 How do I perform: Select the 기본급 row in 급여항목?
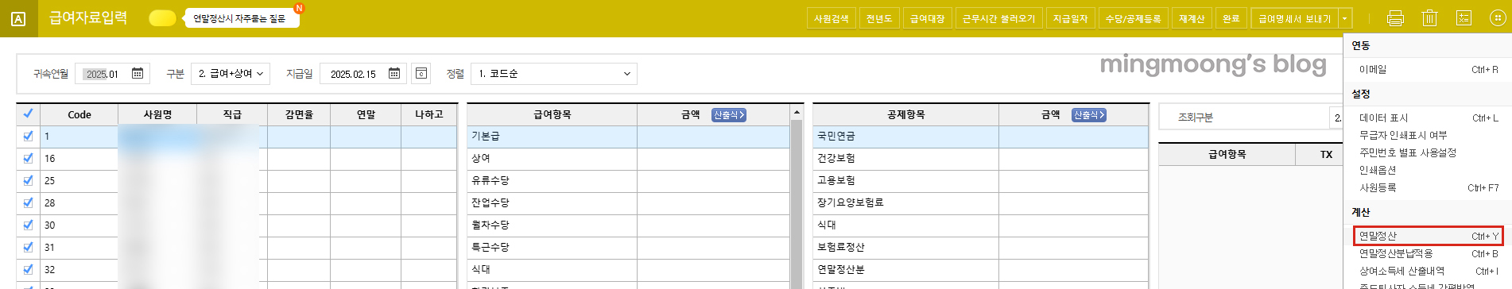[x=628, y=137]
